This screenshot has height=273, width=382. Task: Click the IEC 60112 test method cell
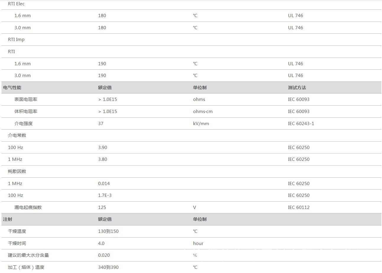click(298, 207)
